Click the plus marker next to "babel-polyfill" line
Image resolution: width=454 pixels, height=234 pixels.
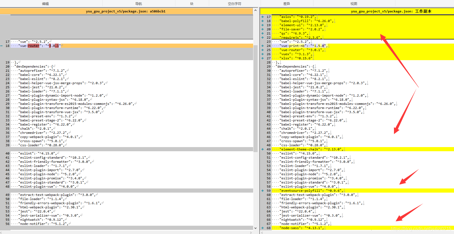263,21
